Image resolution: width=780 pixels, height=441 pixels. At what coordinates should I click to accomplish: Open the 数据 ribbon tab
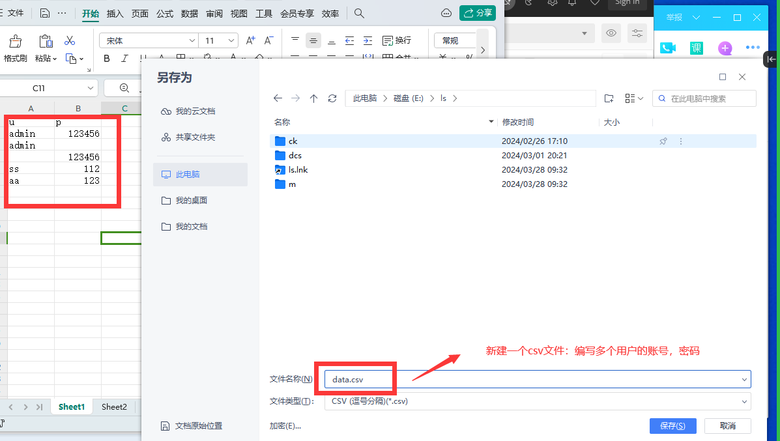pos(190,14)
